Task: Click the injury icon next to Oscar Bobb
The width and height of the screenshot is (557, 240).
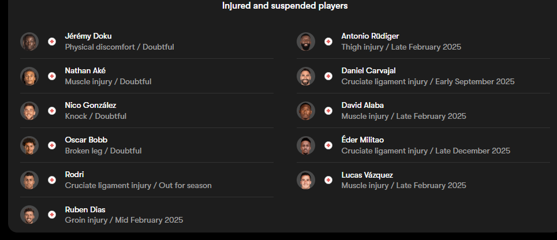Action: click(52, 145)
